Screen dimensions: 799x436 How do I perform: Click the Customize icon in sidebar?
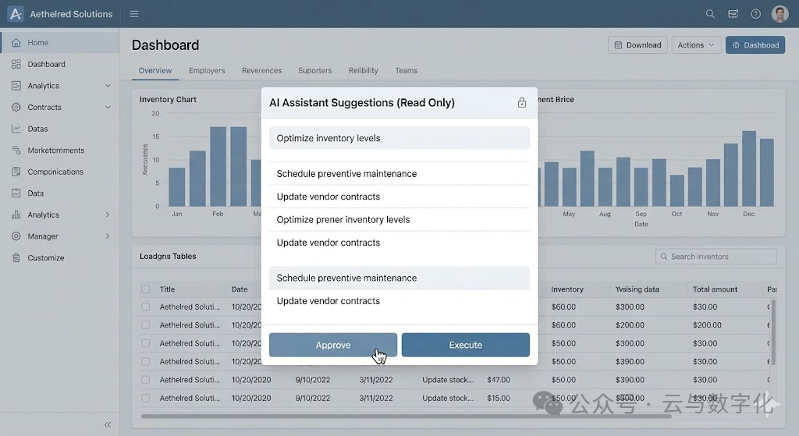[16, 257]
